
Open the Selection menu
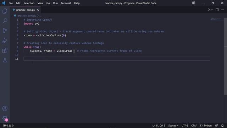coord(29,3)
